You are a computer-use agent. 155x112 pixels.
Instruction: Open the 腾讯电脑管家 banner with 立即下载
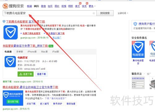click(x=13, y=98)
